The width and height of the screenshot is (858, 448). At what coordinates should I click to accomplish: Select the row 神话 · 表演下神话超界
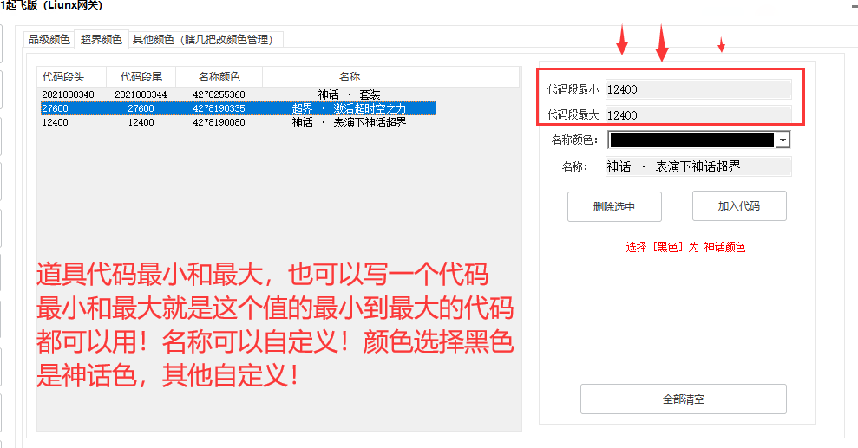pyautogui.click(x=238, y=122)
